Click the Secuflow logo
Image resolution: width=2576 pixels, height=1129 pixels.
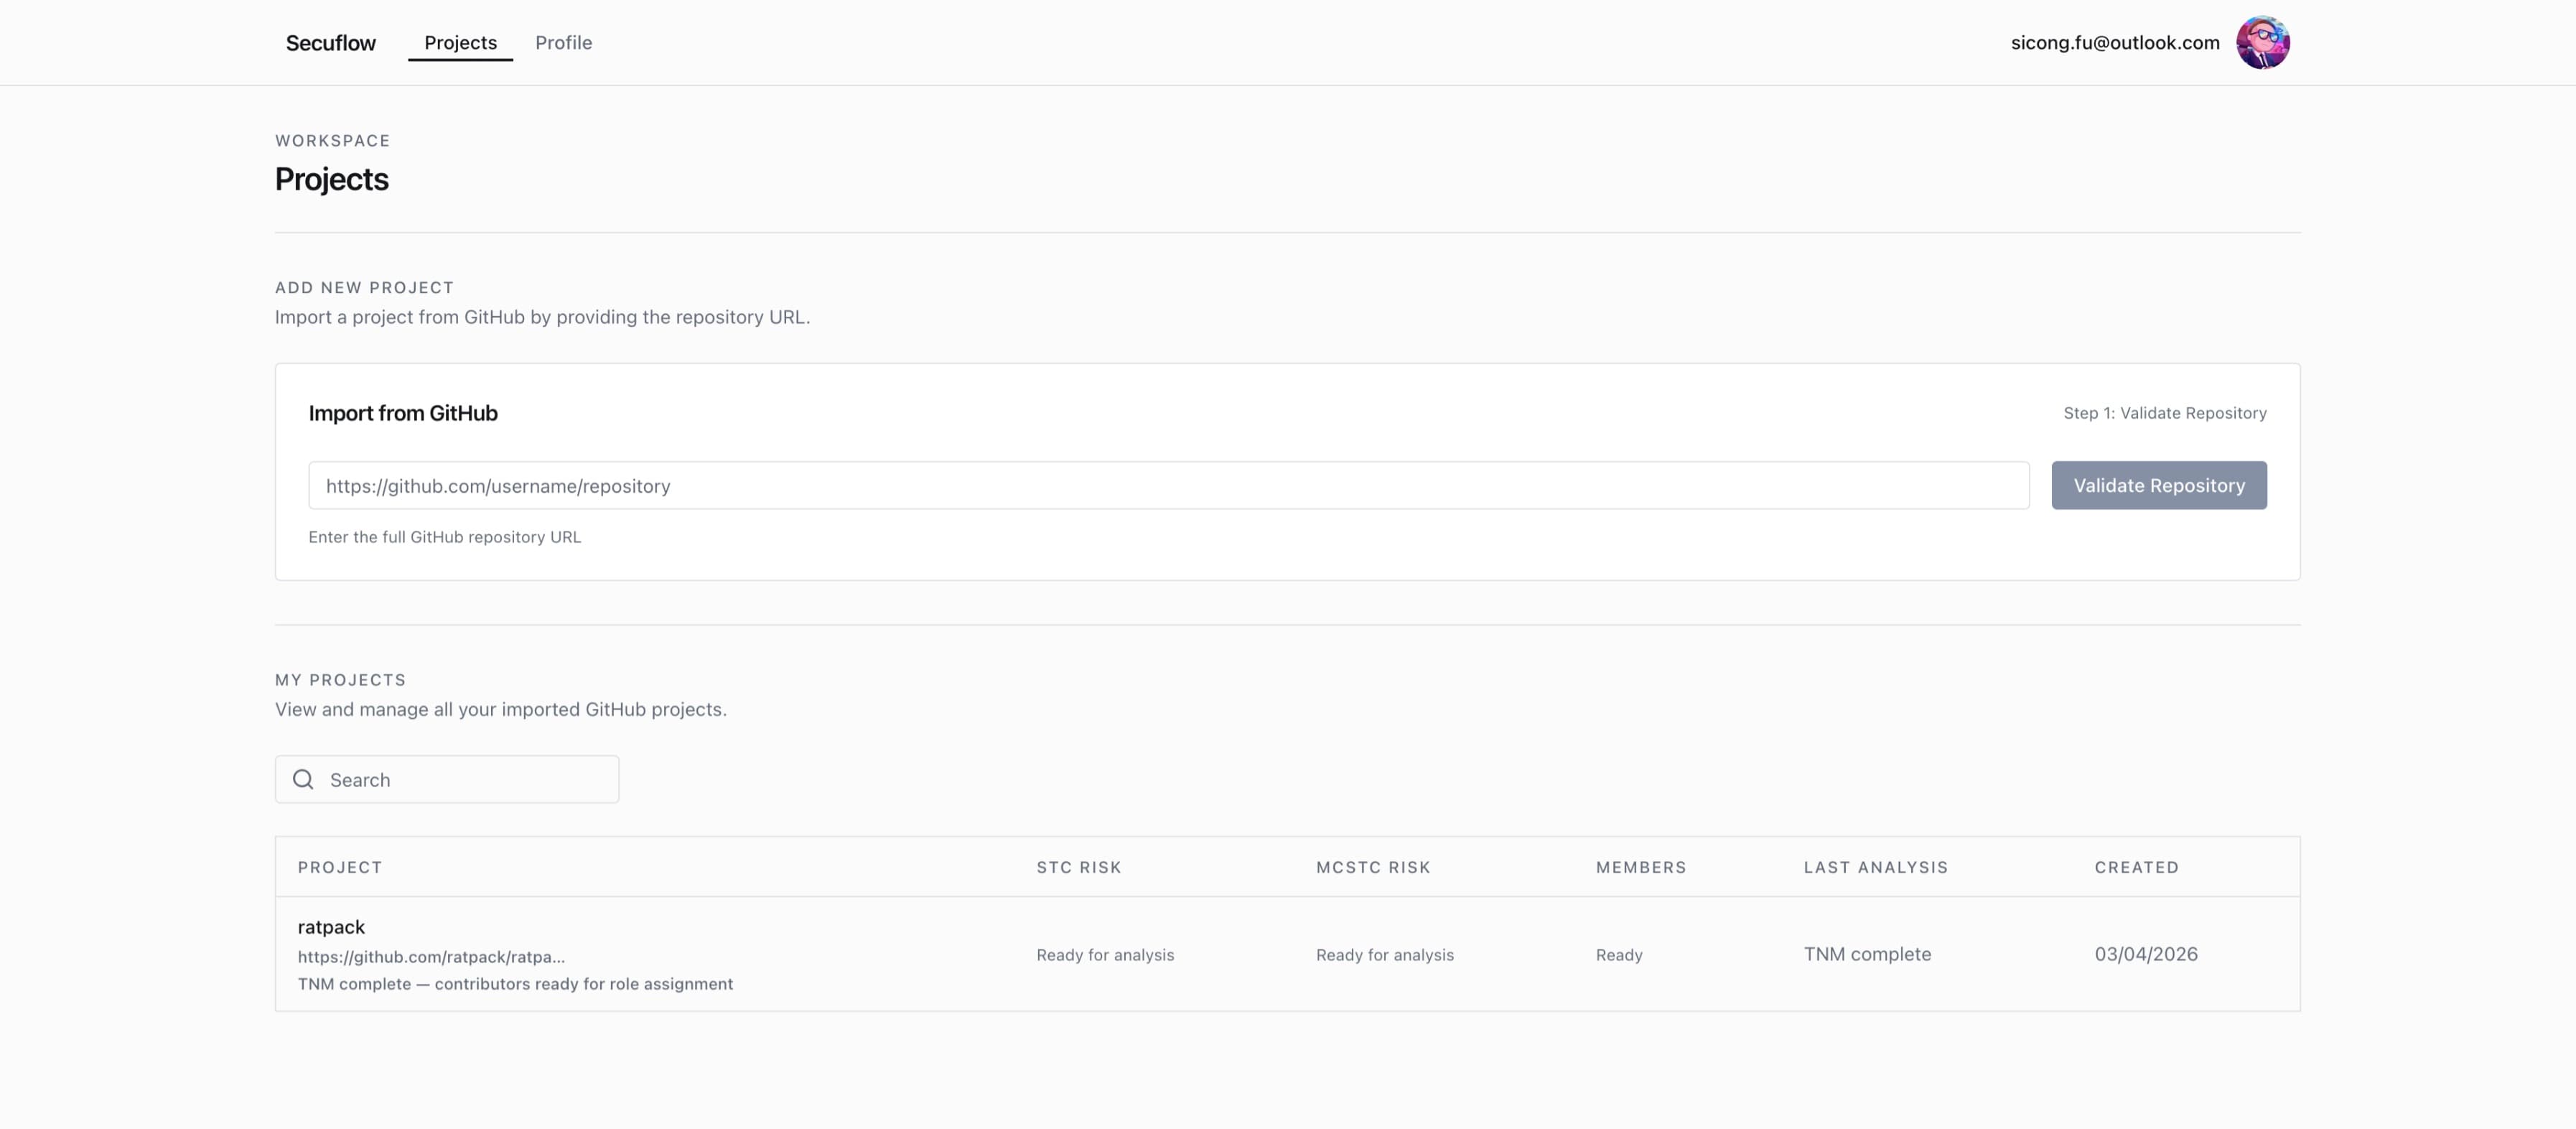coord(330,43)
